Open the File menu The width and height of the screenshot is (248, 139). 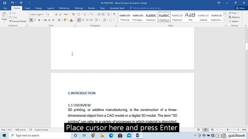pyautogui.click(x=5, y=8)
